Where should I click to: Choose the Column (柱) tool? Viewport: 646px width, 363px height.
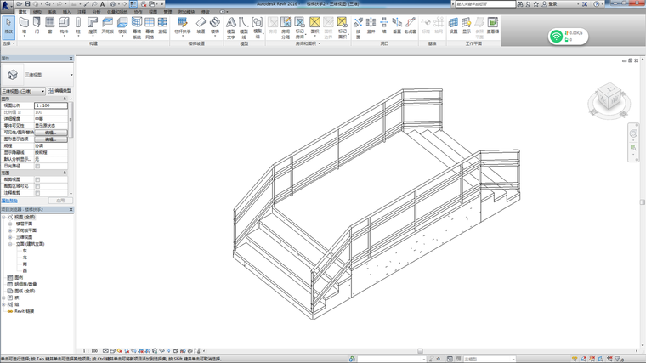pos(78,26)
